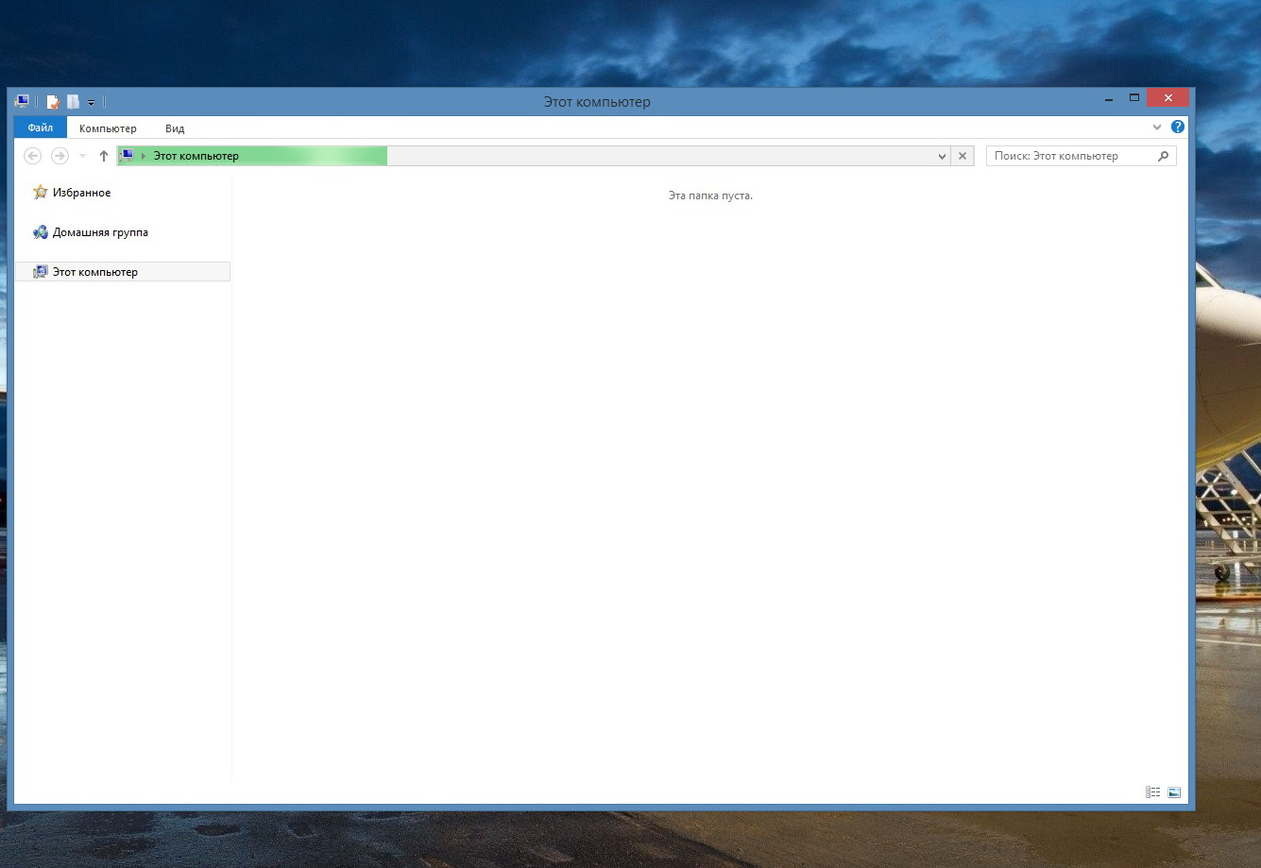
Task: Switch to Large icons view in the status bar
Action: pyautogui.click(x=1174, y=792)
